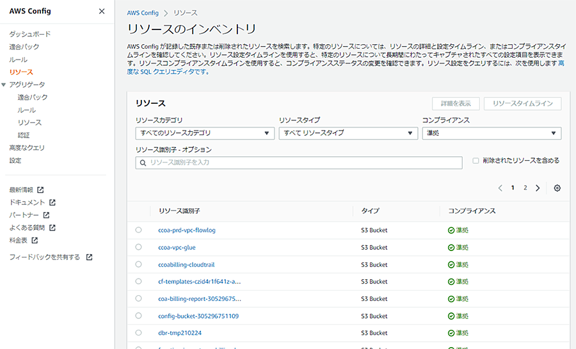
Task: Open 料金表 sidebar link
Action: [19, 240]
